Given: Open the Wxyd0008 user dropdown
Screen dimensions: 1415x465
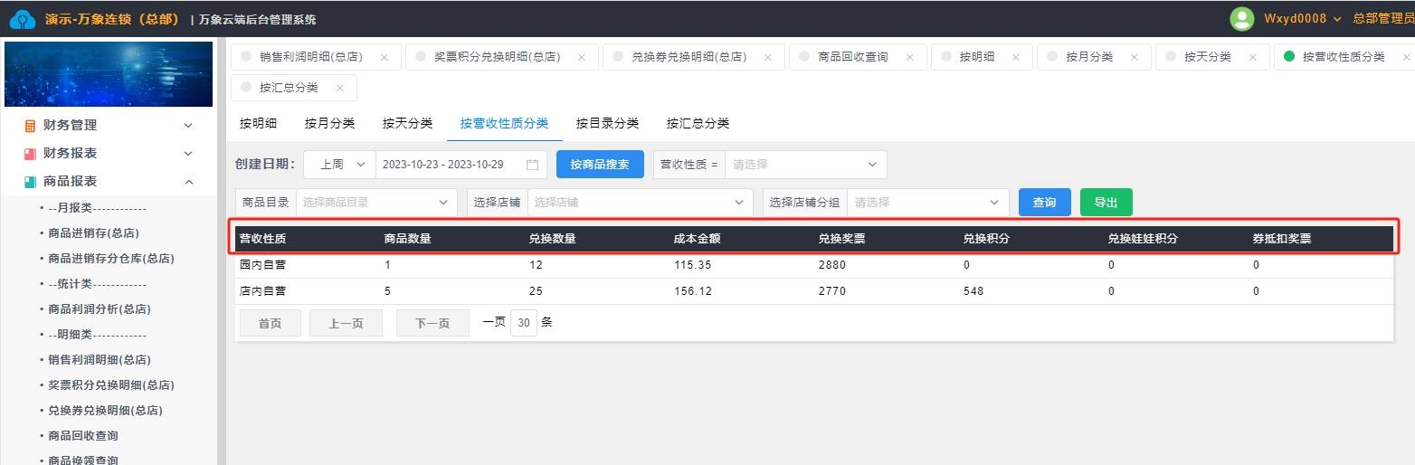Looking at the screenshot, I should pyautogui.click(x=1303, y=19).
